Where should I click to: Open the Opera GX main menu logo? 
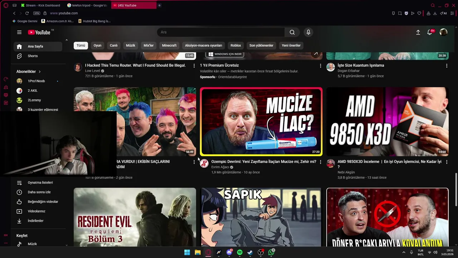6,5
